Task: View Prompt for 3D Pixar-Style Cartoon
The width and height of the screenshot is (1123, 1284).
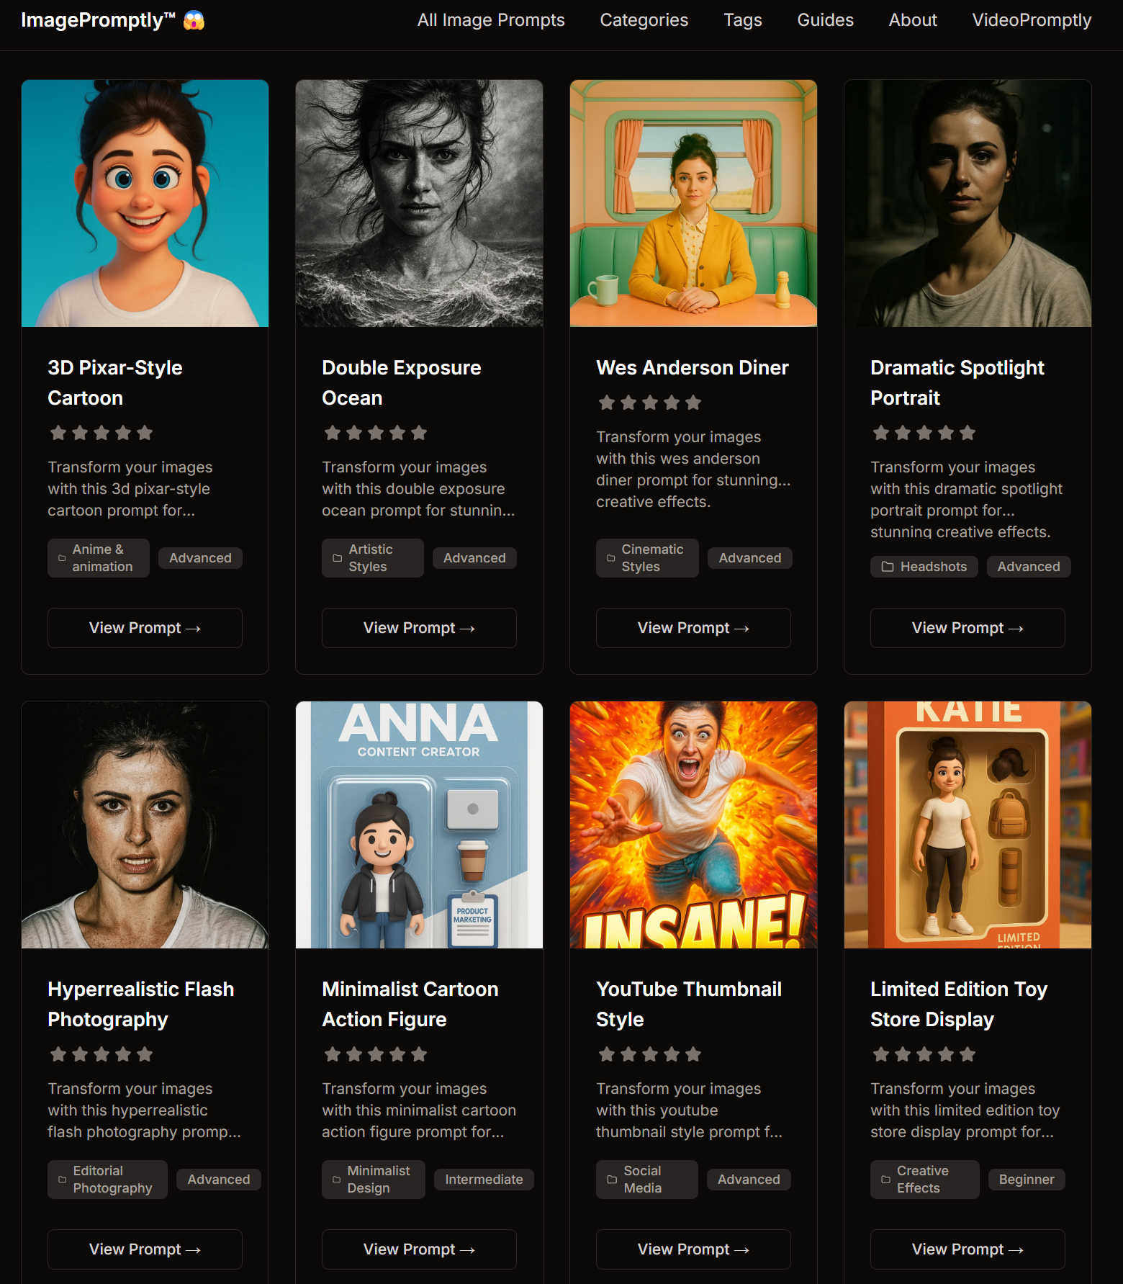Action: click(145, 628)
